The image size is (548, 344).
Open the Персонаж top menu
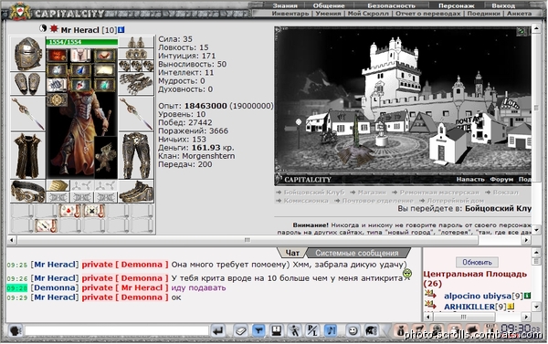pos(456,5)
